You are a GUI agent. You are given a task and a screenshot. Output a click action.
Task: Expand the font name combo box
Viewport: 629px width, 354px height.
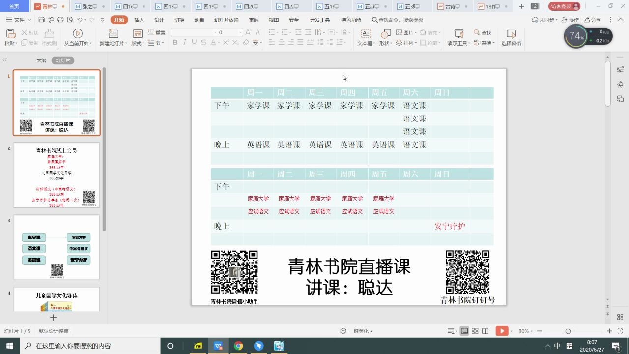pos(215,32)
